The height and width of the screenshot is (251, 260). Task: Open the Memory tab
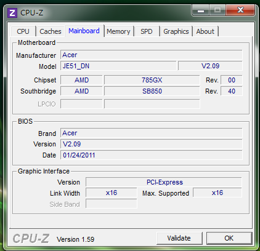point(118,31)
